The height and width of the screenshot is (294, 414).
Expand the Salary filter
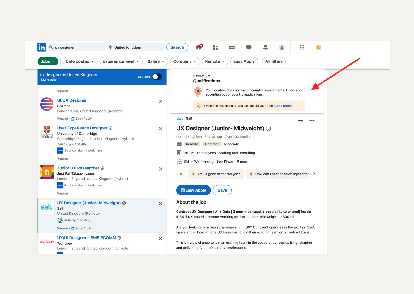pos(156,61)
